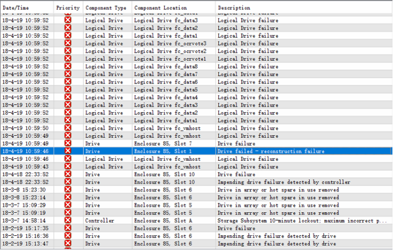
Task: Select the 'Impending drive failure detected by controller' entry
Action: (284, 182)
